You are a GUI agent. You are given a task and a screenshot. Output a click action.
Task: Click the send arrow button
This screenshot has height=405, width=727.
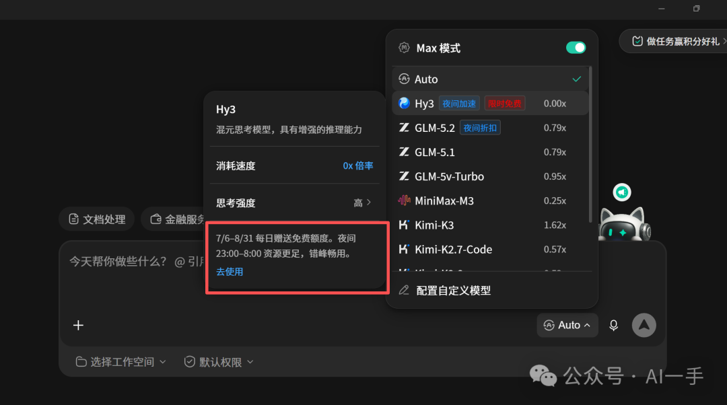[644, 326]
